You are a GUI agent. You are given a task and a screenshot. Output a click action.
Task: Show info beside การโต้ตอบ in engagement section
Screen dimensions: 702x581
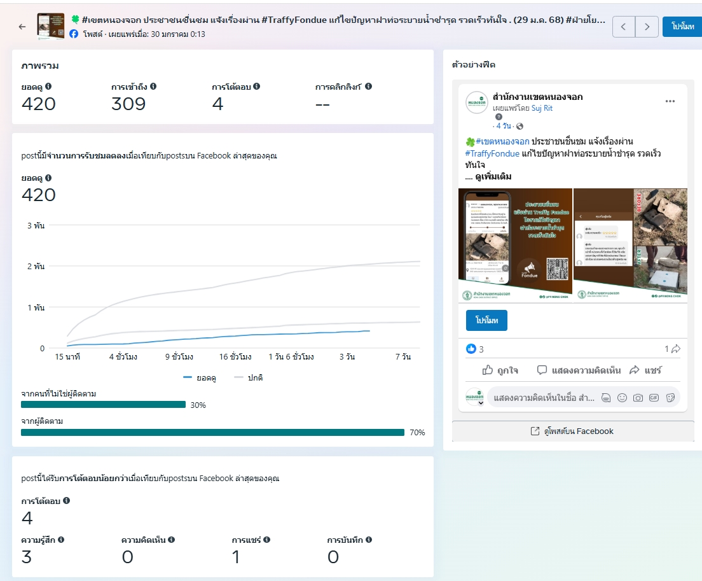tap(66, 501)
